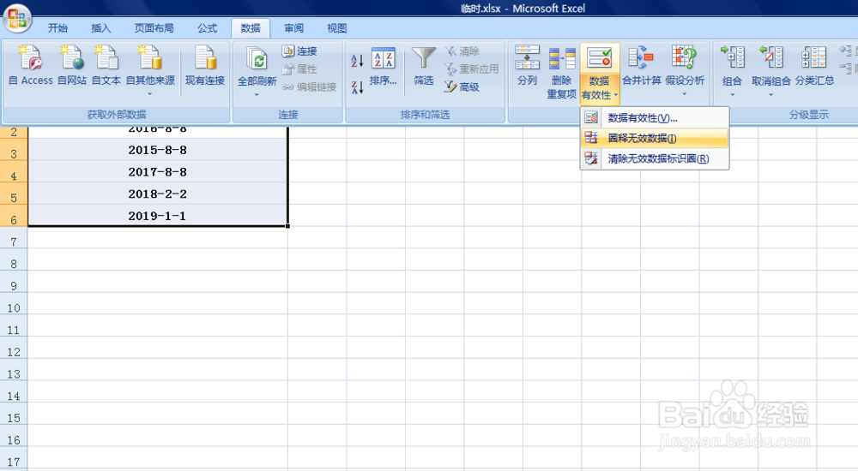Select cell containing 2019-1-1
858x471 pixels.
[158, 216]
